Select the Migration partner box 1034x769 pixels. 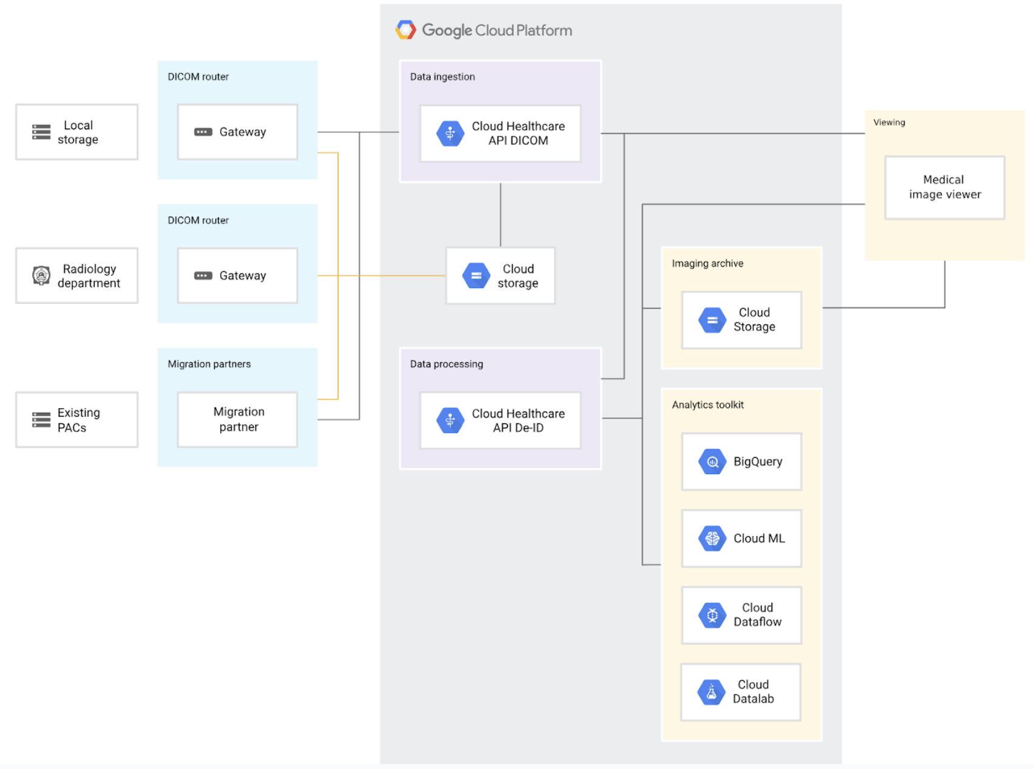[238, 420]
